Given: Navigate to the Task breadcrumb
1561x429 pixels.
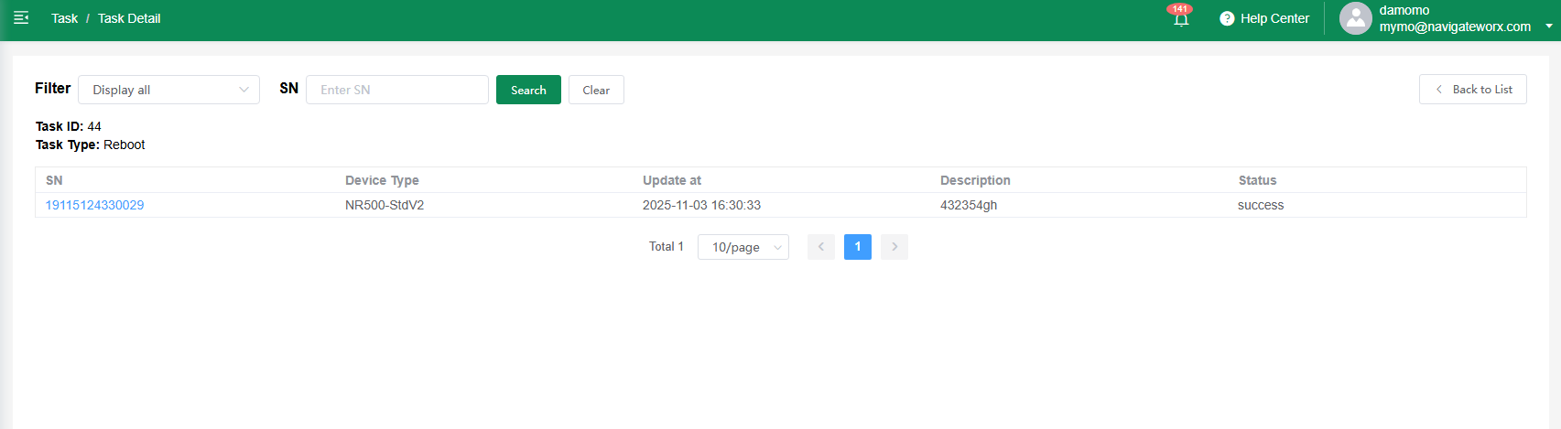Looking at the screenshot, I should 64,18.
